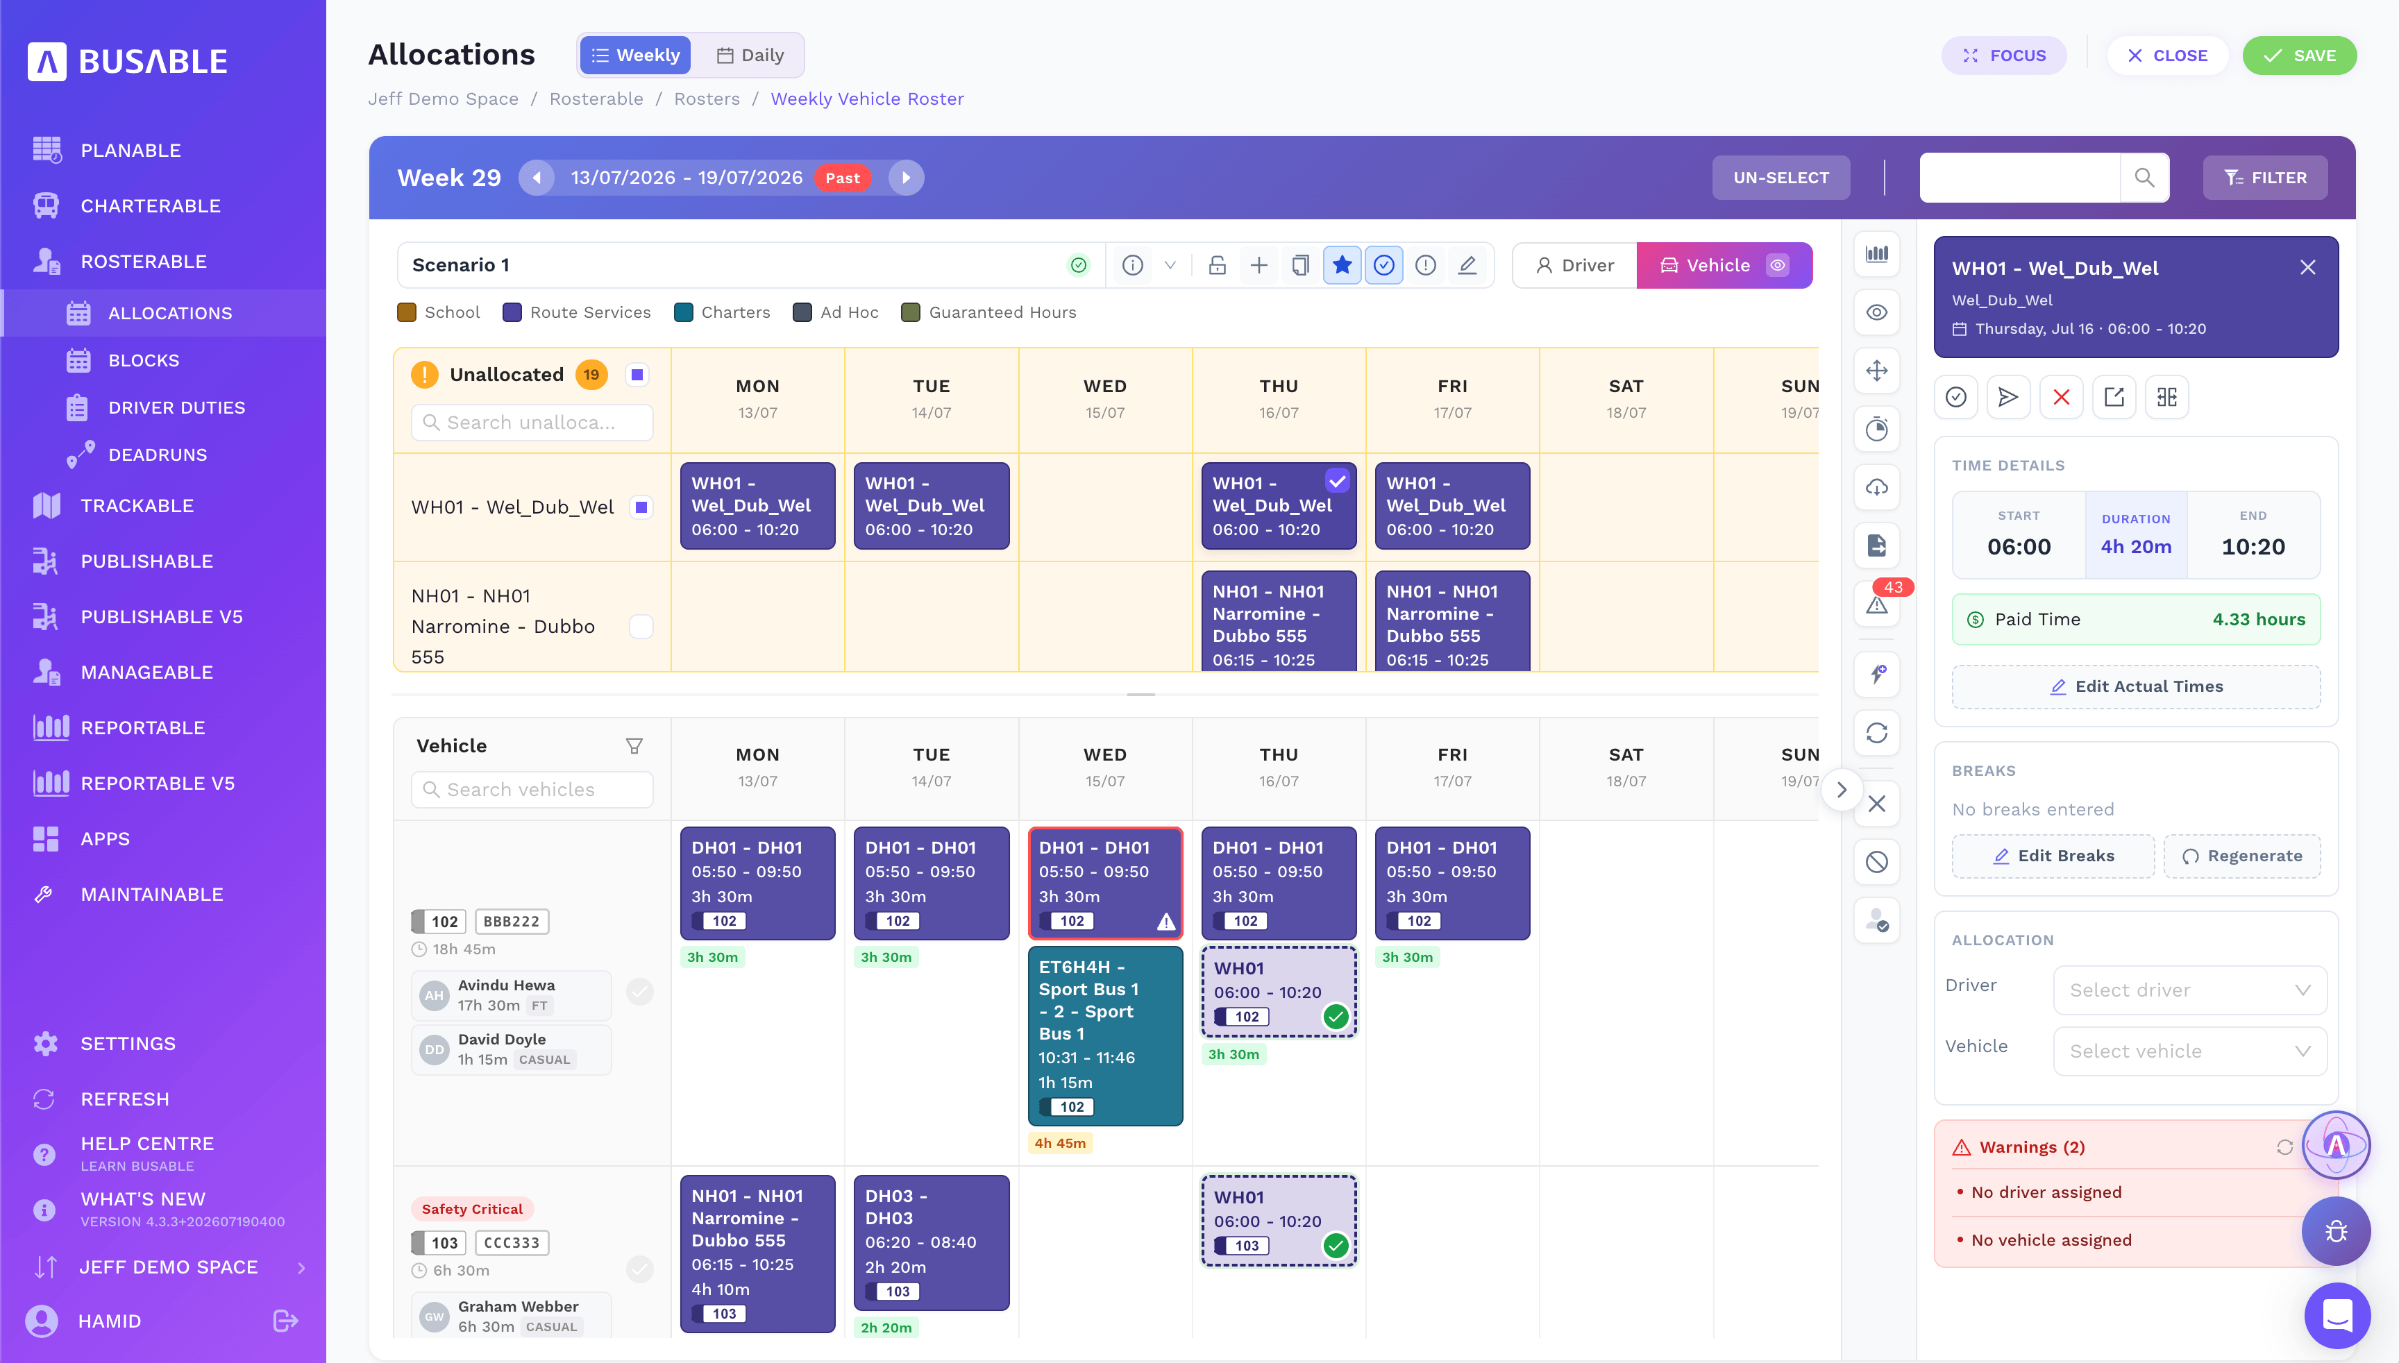
Task: Click the send arrow icon in detail panel
Action: tap(2008, 398)
